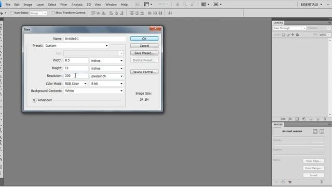Click Add layer style fx icon
This screenshot has width=332, height=187.
click(x=290, y=119)
